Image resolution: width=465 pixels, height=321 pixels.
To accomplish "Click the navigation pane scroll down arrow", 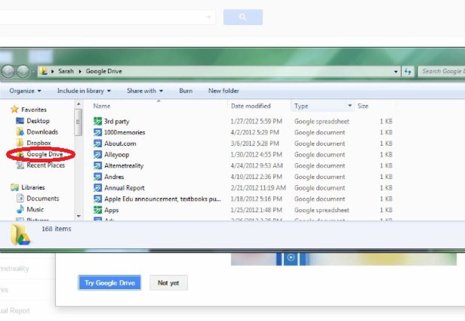I will click(x=79, y=216).
